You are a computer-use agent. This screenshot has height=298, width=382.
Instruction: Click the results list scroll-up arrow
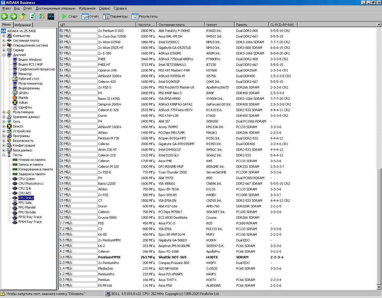379,25
